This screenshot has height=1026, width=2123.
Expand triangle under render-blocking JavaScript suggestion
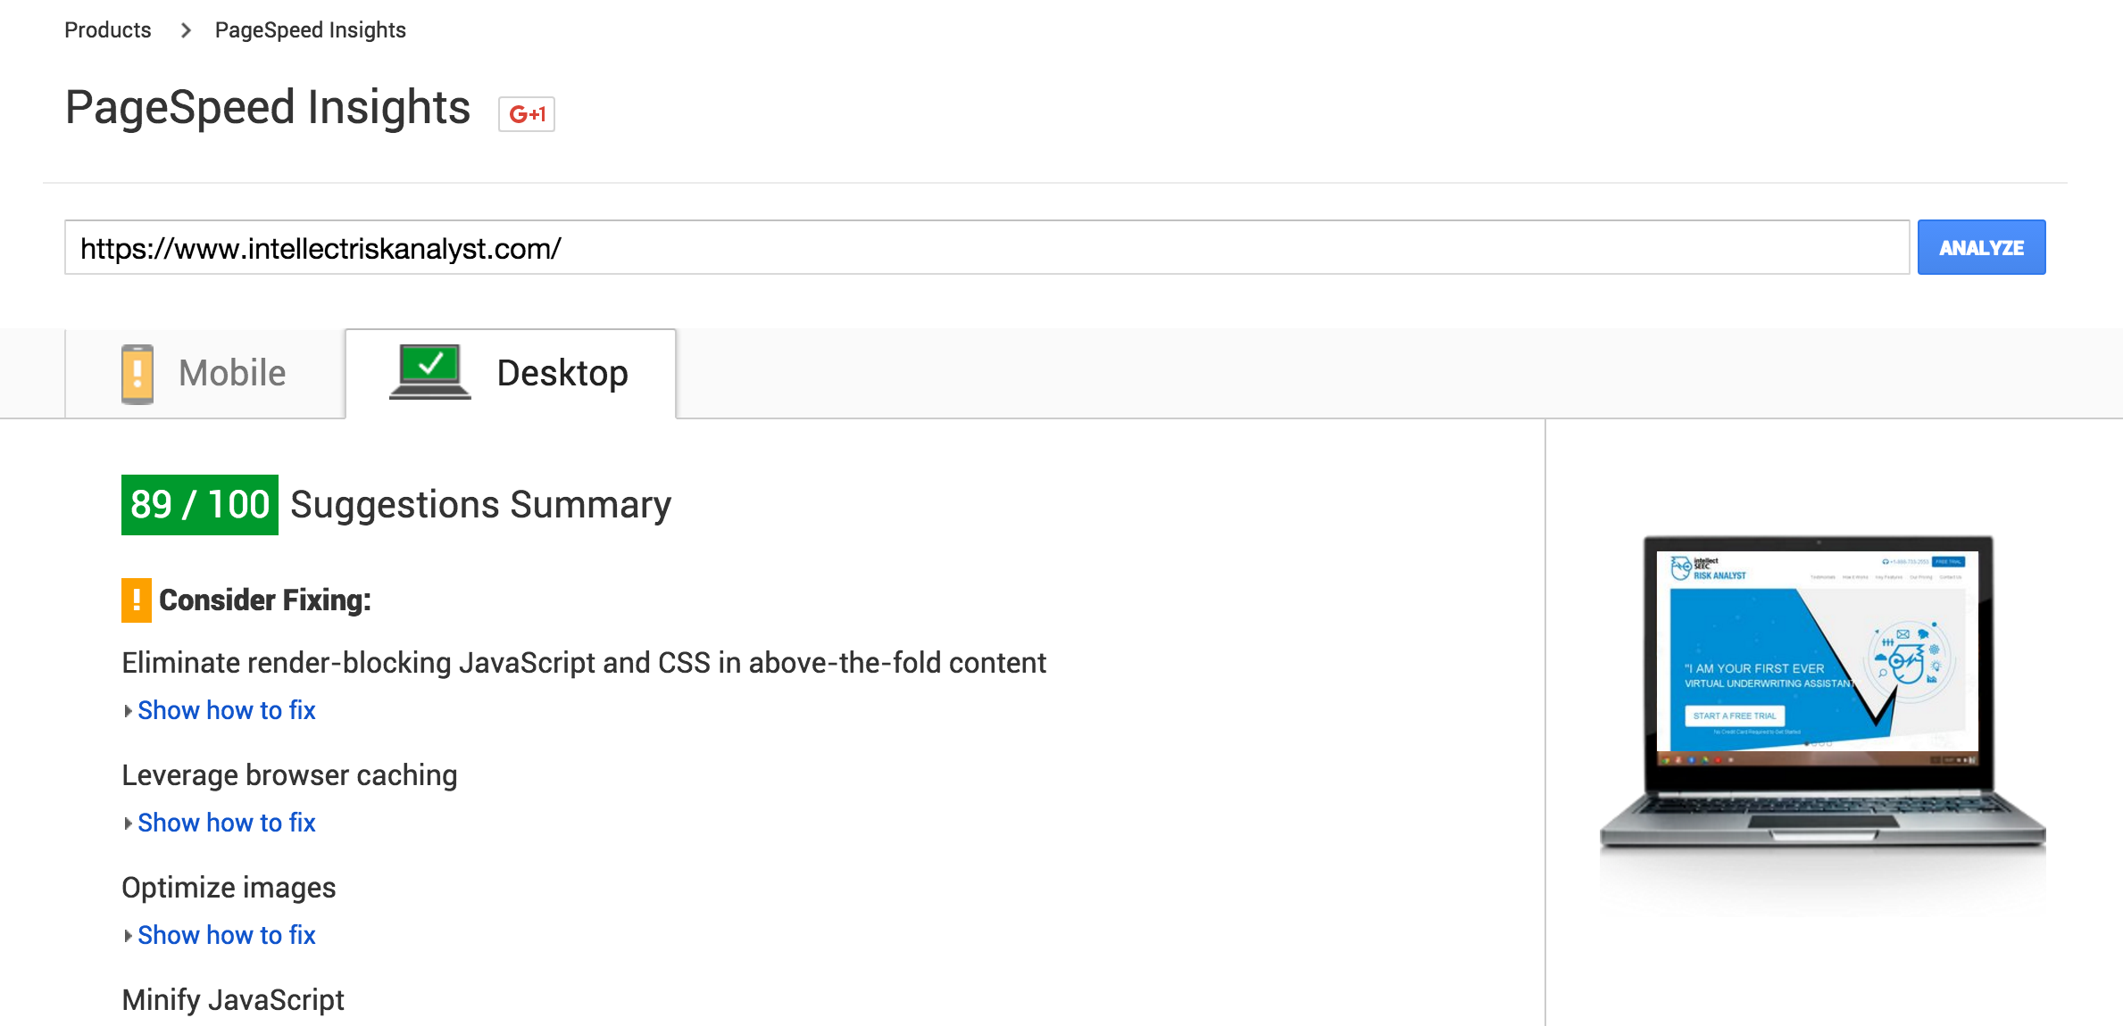[x=129, y=711]
